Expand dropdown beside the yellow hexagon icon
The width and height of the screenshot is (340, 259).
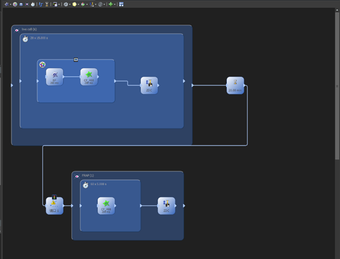coord(78,5)
